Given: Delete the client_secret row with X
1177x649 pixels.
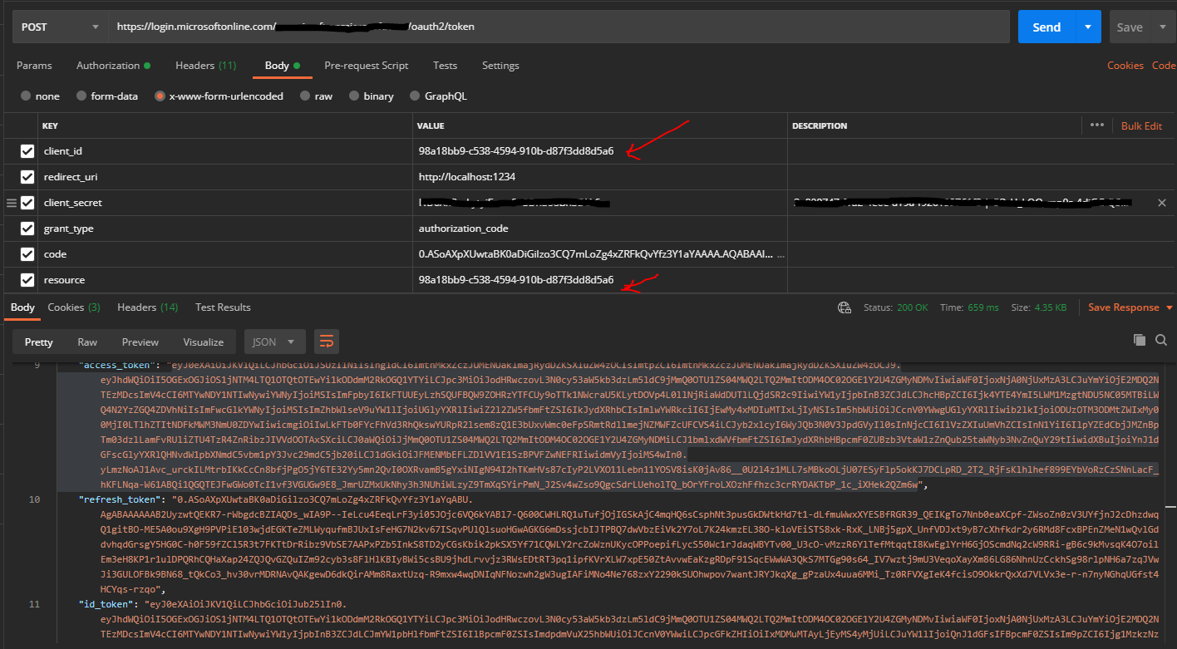Looking at the screenshot, I should [x=1162, y=203].
